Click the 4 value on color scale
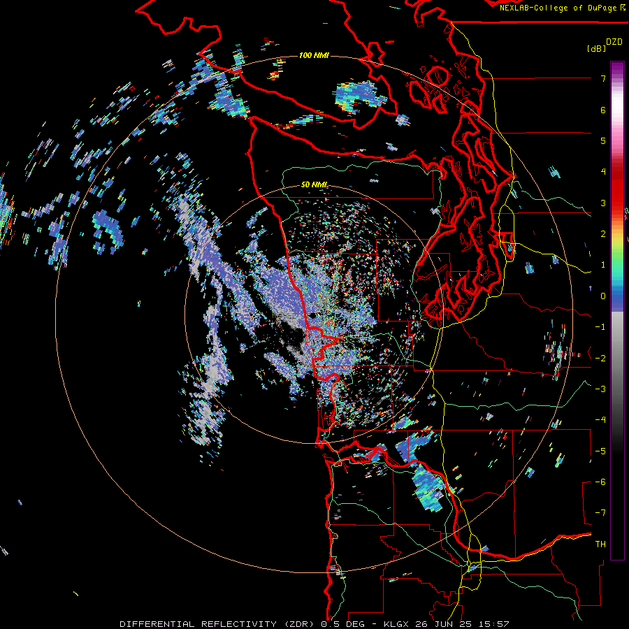 coord(603,172)
